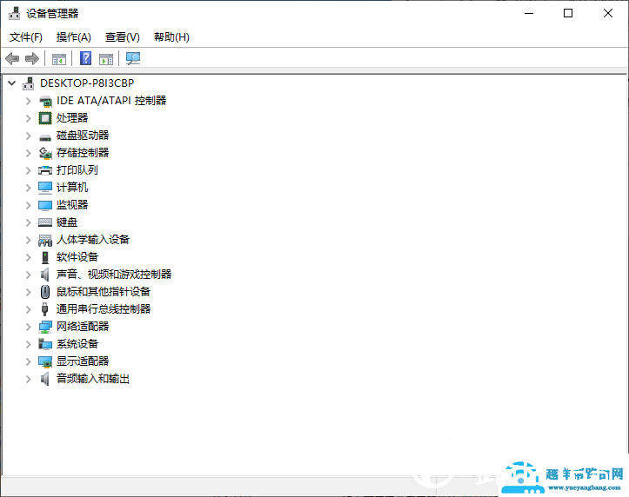629x497 pixels.
Task: Expand the 网络适配器 node
Action: pos(29,327)
